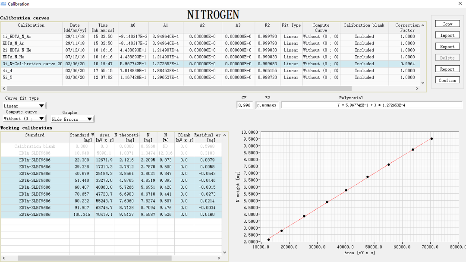Close the Calibration window
This screenshot has height=262, width=466.
(459, 3)
